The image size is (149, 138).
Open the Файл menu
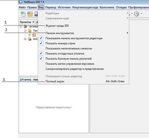22,7
